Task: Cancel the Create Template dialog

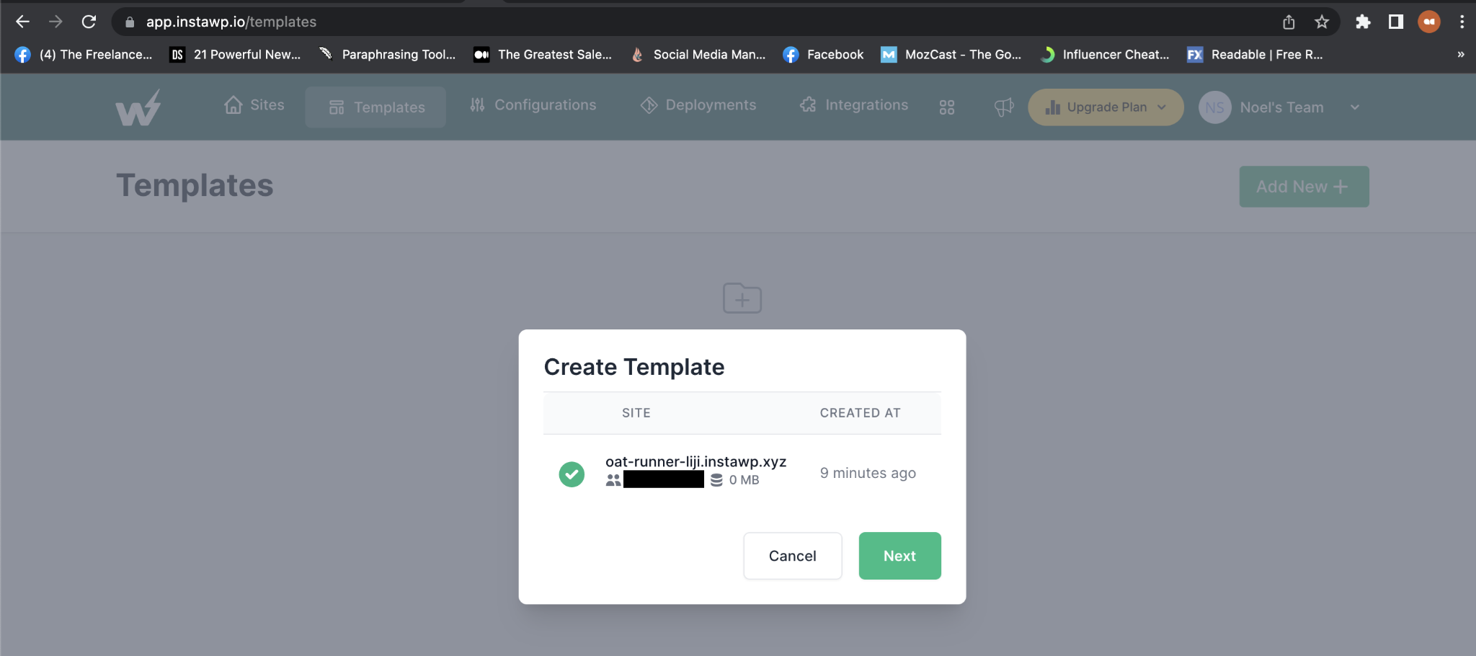Action: pyautogui.click(x=792, y=556)
